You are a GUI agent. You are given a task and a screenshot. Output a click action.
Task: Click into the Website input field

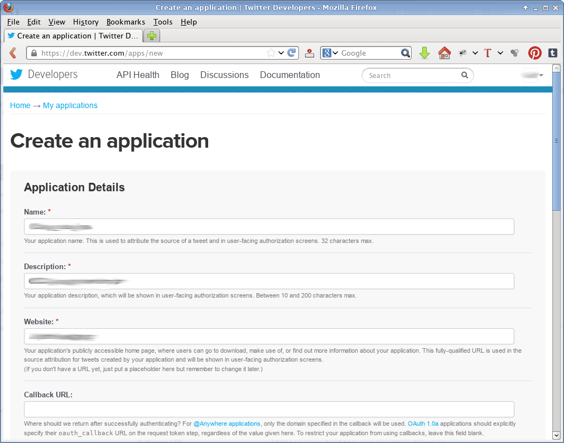coord(269,337)
